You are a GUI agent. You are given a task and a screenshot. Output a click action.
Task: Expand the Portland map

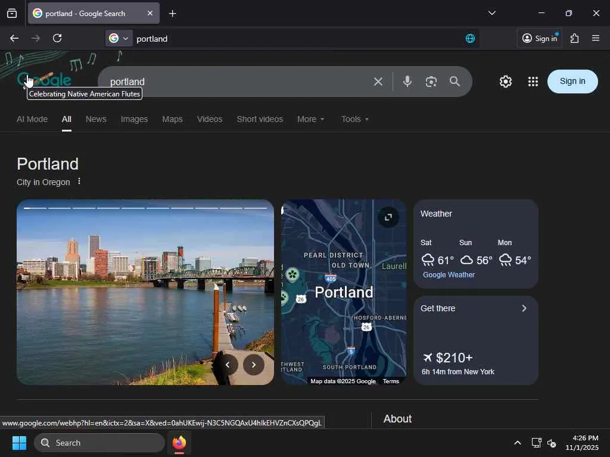point(388,217)
